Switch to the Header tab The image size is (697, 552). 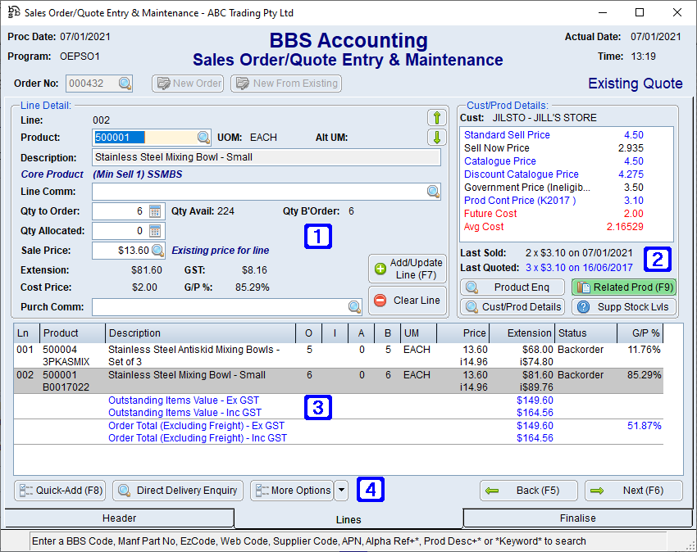119,519
